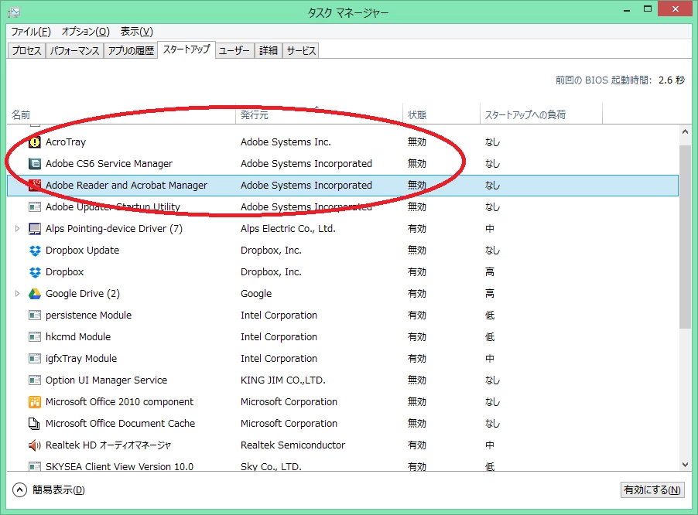Screen dimensions: 698x515
Task: Click the Google Drive icon
Action: (35, 294)
